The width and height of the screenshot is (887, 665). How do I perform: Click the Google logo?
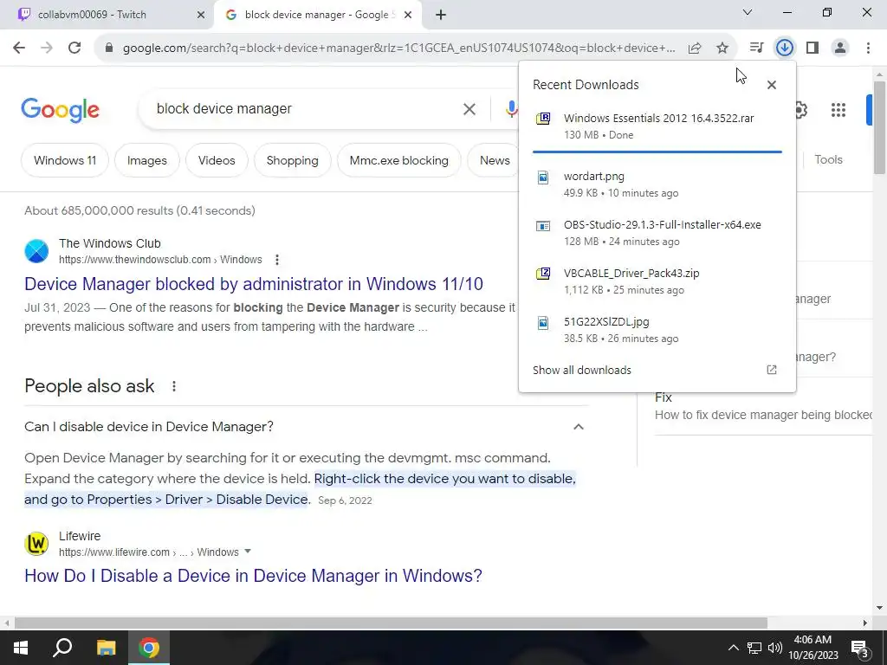60,110
